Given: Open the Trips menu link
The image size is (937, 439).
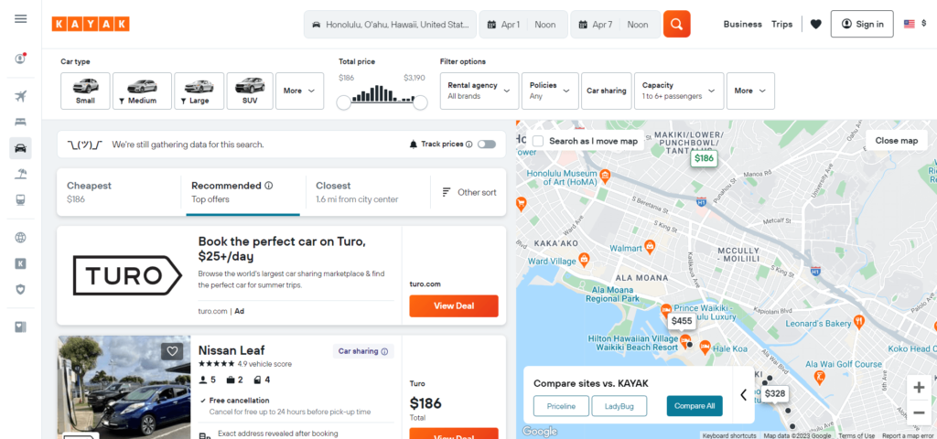Looking at the screenshot, I should [781, 25].
